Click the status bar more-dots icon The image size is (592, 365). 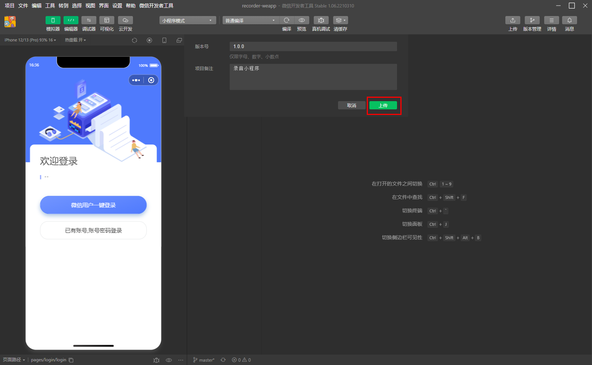[x=181, y=360]
